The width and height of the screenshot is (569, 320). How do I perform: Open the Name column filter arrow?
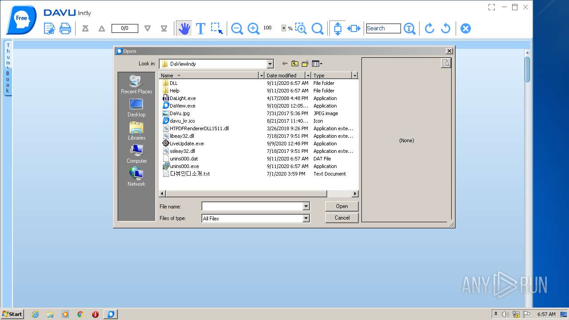(261, 76)
